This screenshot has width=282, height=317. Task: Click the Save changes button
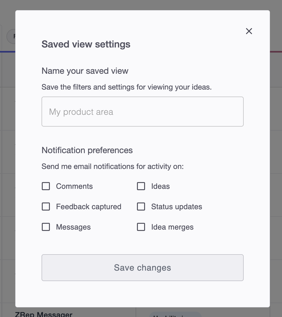point(142,268)
